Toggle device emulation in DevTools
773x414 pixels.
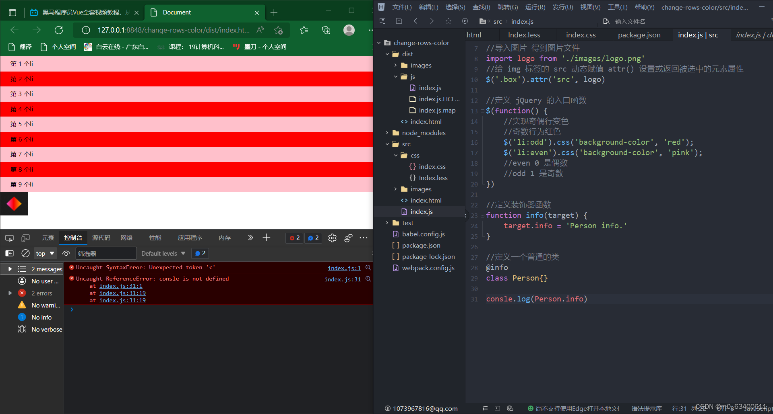click(25, 238)
